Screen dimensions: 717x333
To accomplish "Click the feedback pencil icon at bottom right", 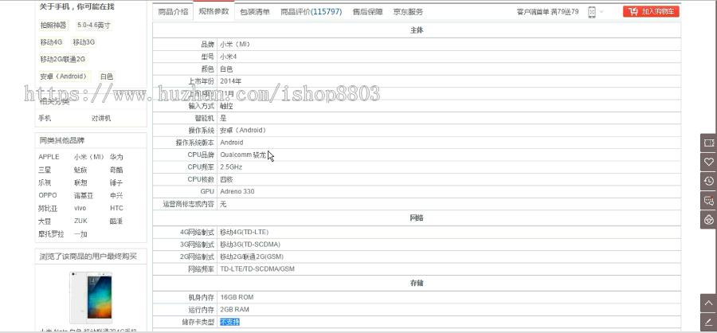I will 708,322.
